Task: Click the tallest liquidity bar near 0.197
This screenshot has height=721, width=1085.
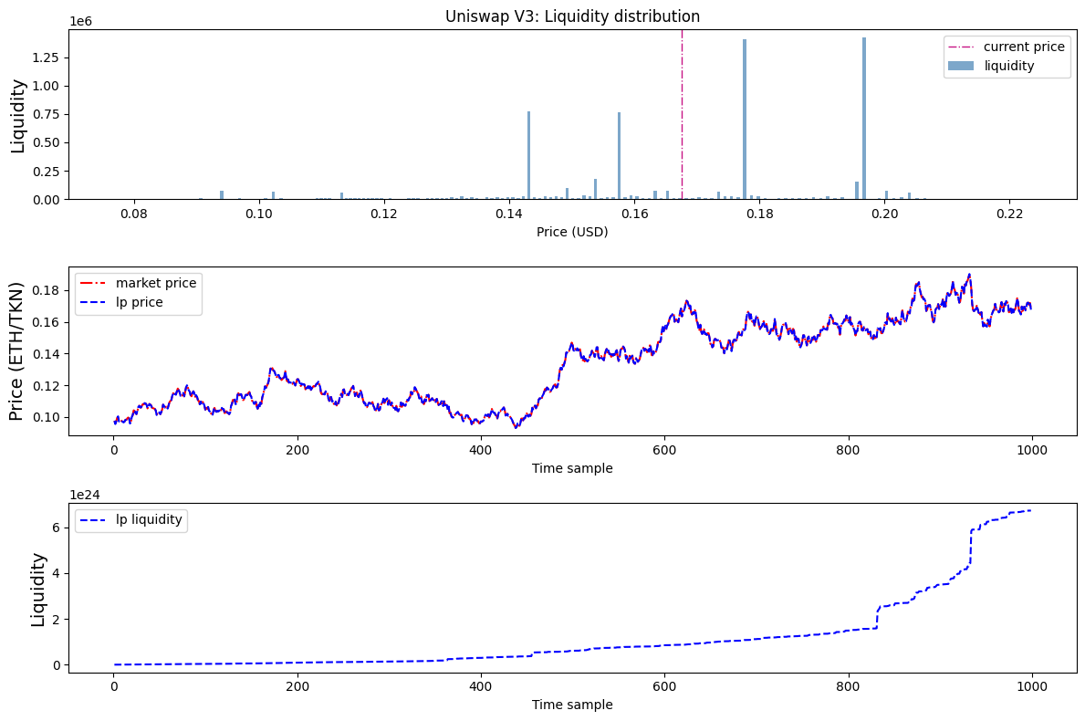Action: tap(864, 119)
